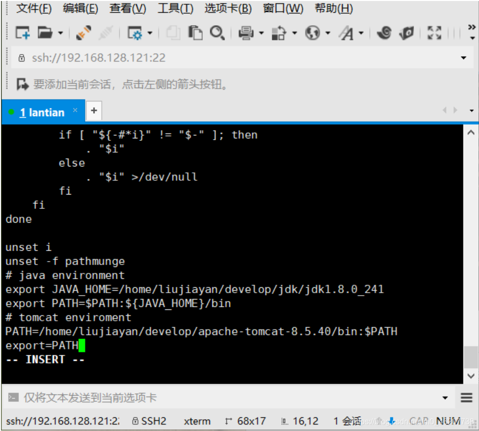Select the 1 lantian session tab
The height and width of the screenshot is (431, 479).
(42, 112)
